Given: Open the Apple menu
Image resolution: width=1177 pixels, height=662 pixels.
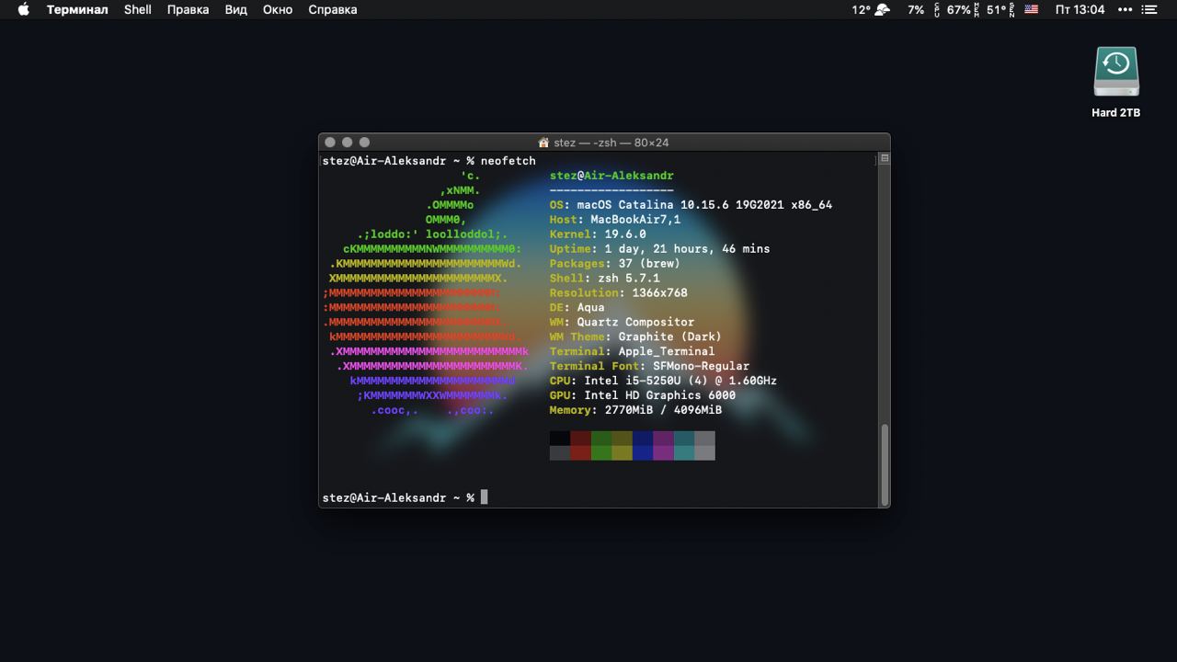Looking at the screenshot, I should point(24,9).
